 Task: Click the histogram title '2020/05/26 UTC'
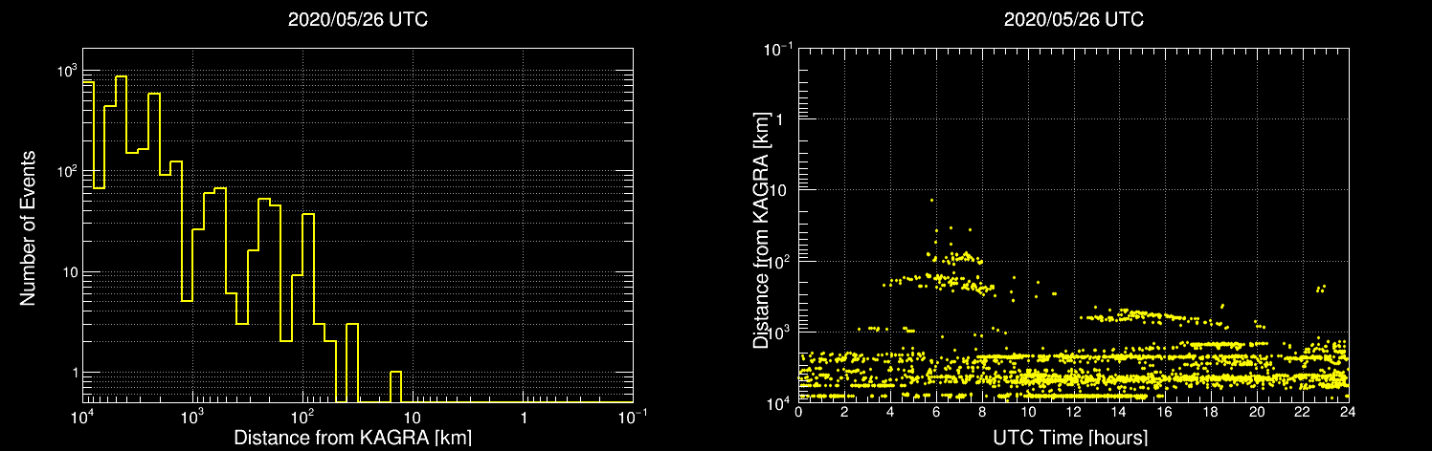tap(358, 20)
